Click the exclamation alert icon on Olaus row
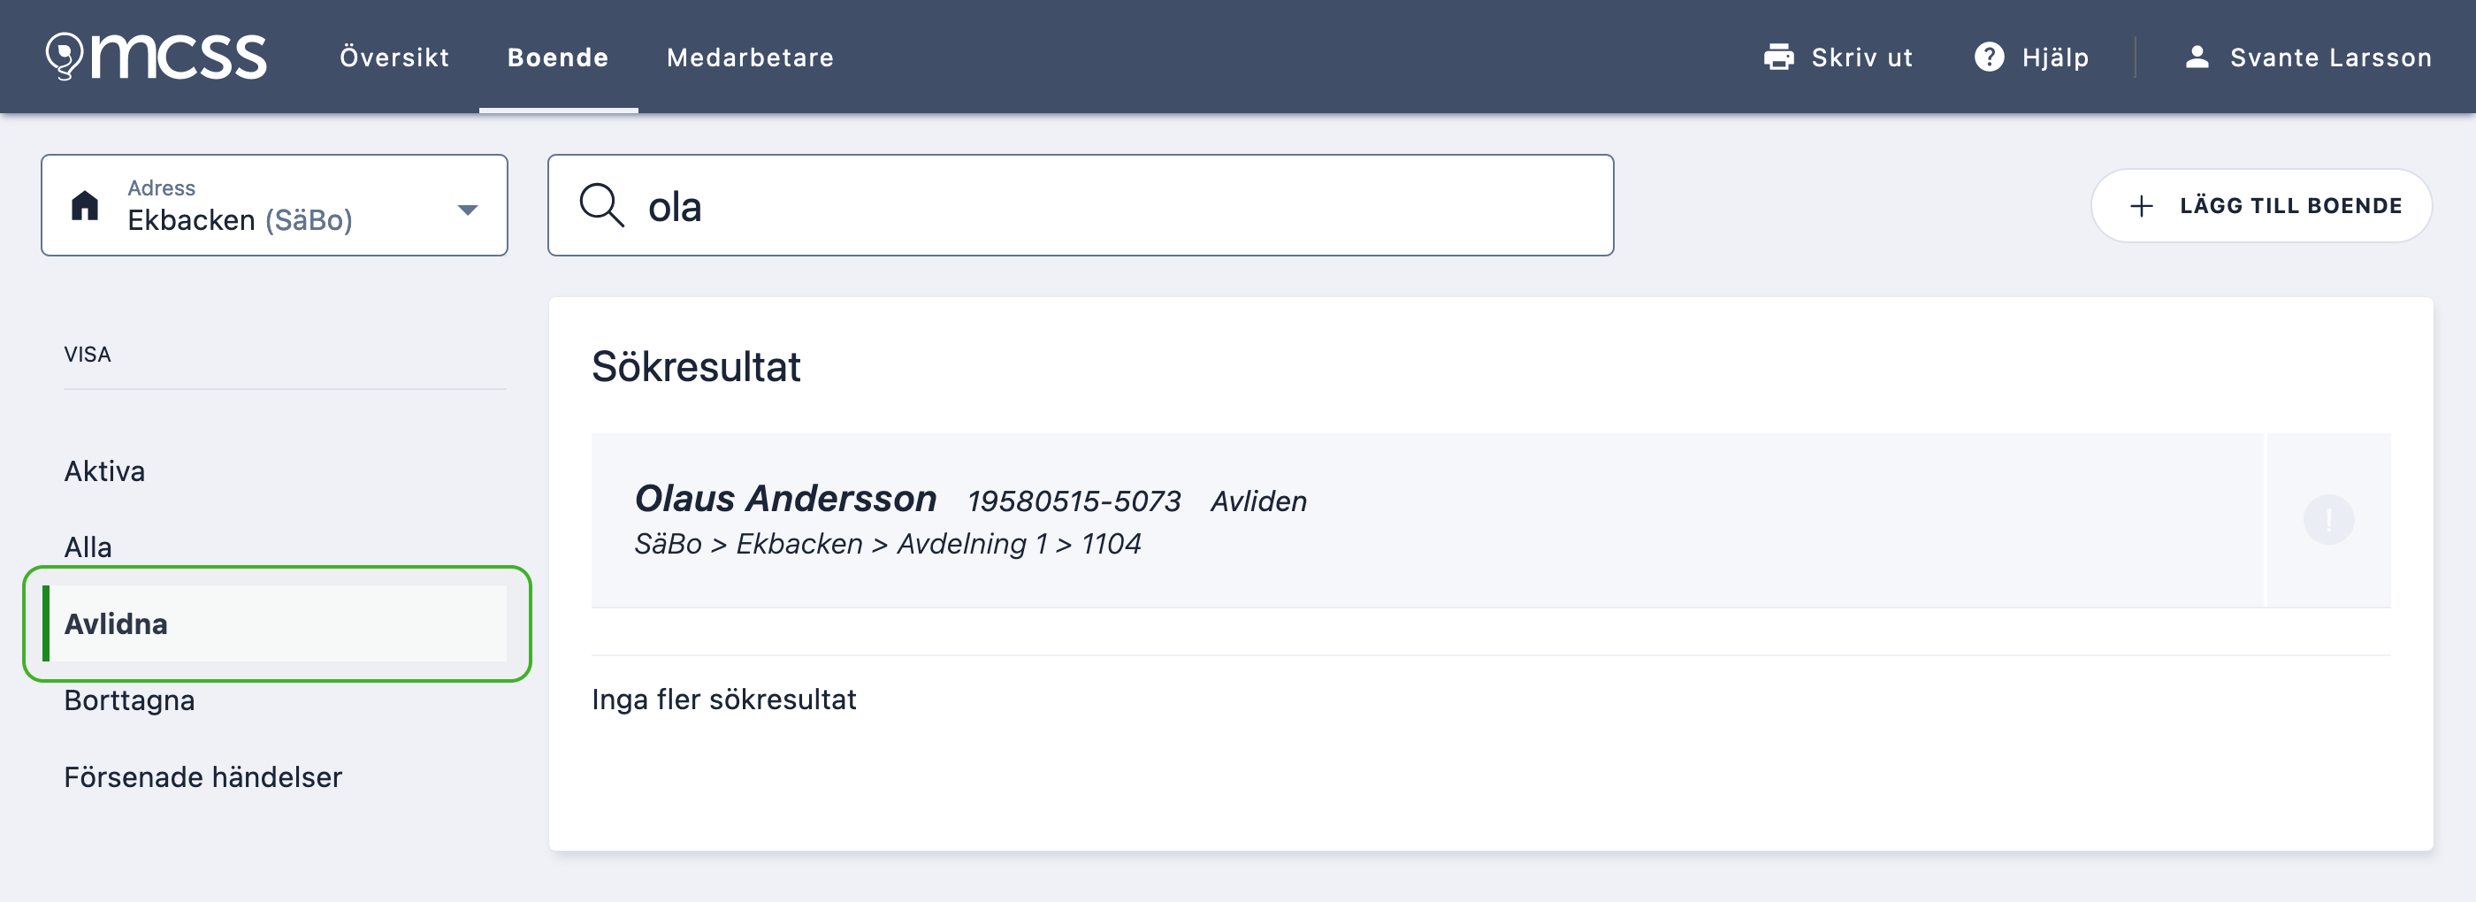Viewport: 2476px width, 902px height. tap(2327, 520)
